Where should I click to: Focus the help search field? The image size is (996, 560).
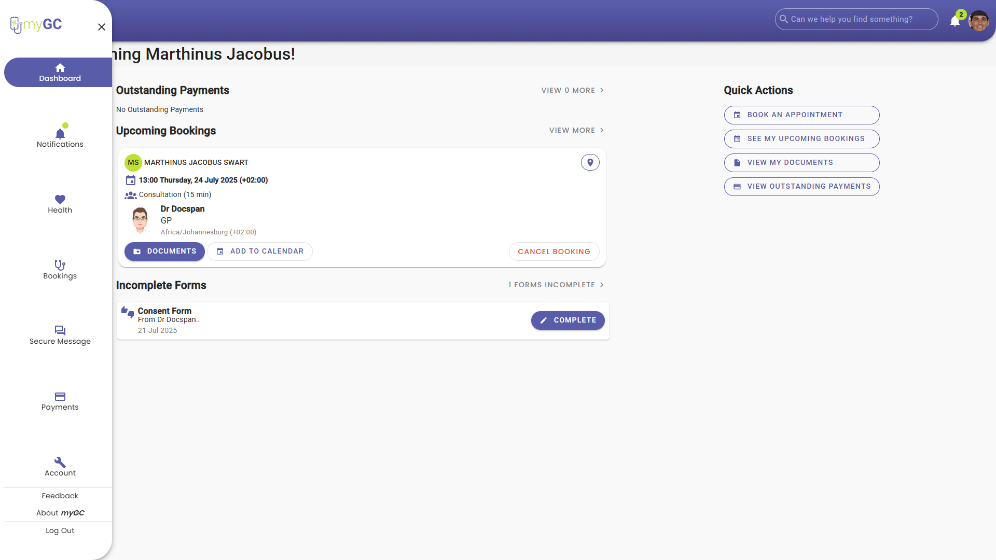[x=856, y=19]
